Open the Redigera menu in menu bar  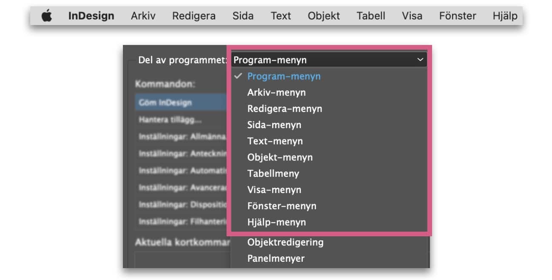coord(193,16)
